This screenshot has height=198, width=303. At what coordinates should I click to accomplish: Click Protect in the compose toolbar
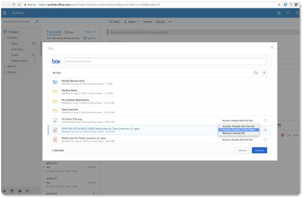click(x=147, y=22)
